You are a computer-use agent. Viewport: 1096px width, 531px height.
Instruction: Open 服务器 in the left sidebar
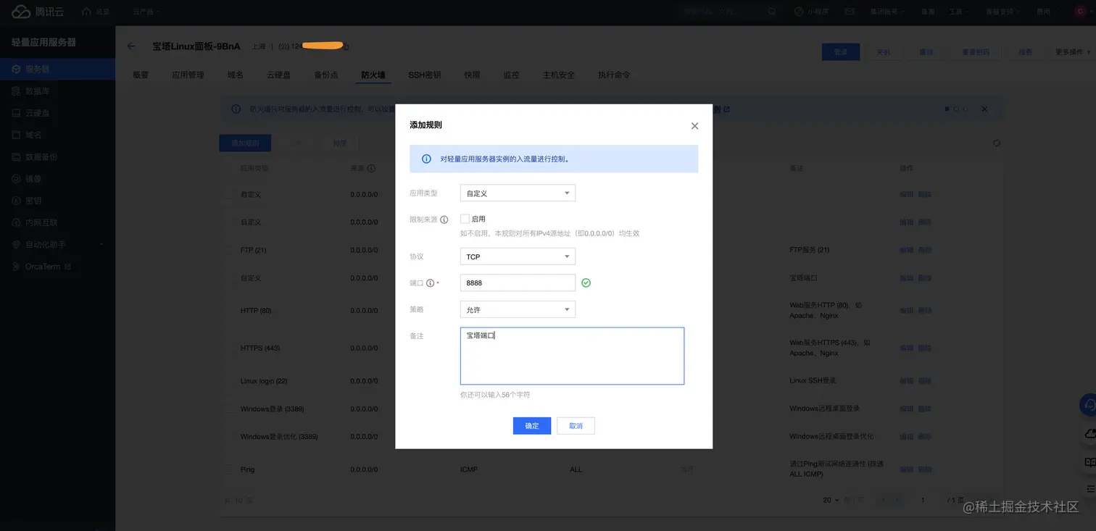pyautogui.click(x=57, y=70)
